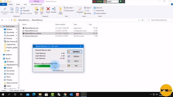This screenshot has height=97, width=173.
Task: Click Invert selection in ribbon
Action: pos(100,13)
